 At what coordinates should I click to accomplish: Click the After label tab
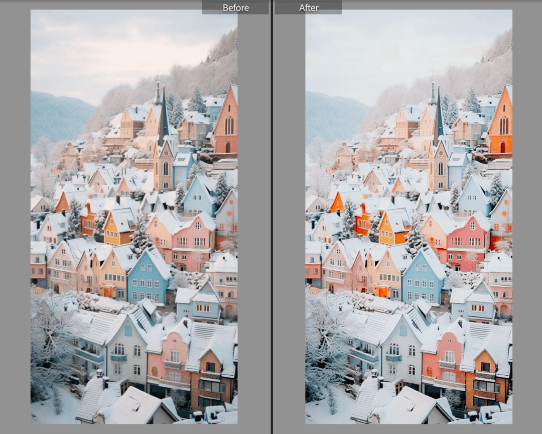click(308, 7)
